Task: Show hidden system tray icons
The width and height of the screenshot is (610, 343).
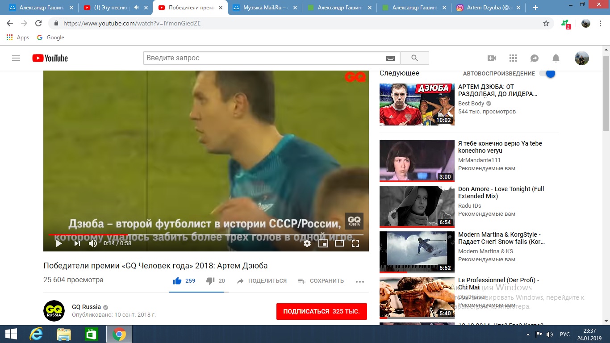Action: click(x=528, y=334)
